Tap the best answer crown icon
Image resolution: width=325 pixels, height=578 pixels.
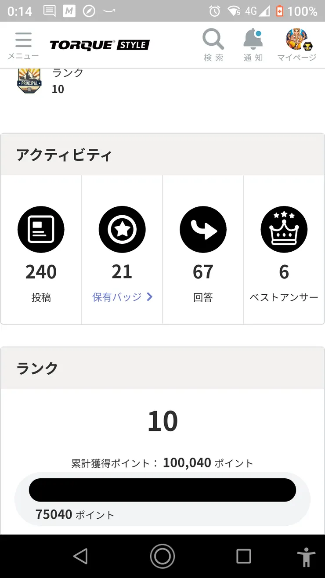284,229
